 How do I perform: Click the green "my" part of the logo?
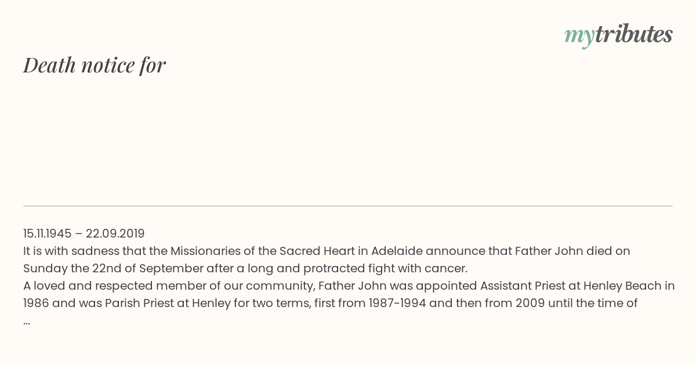pos(579,37)
